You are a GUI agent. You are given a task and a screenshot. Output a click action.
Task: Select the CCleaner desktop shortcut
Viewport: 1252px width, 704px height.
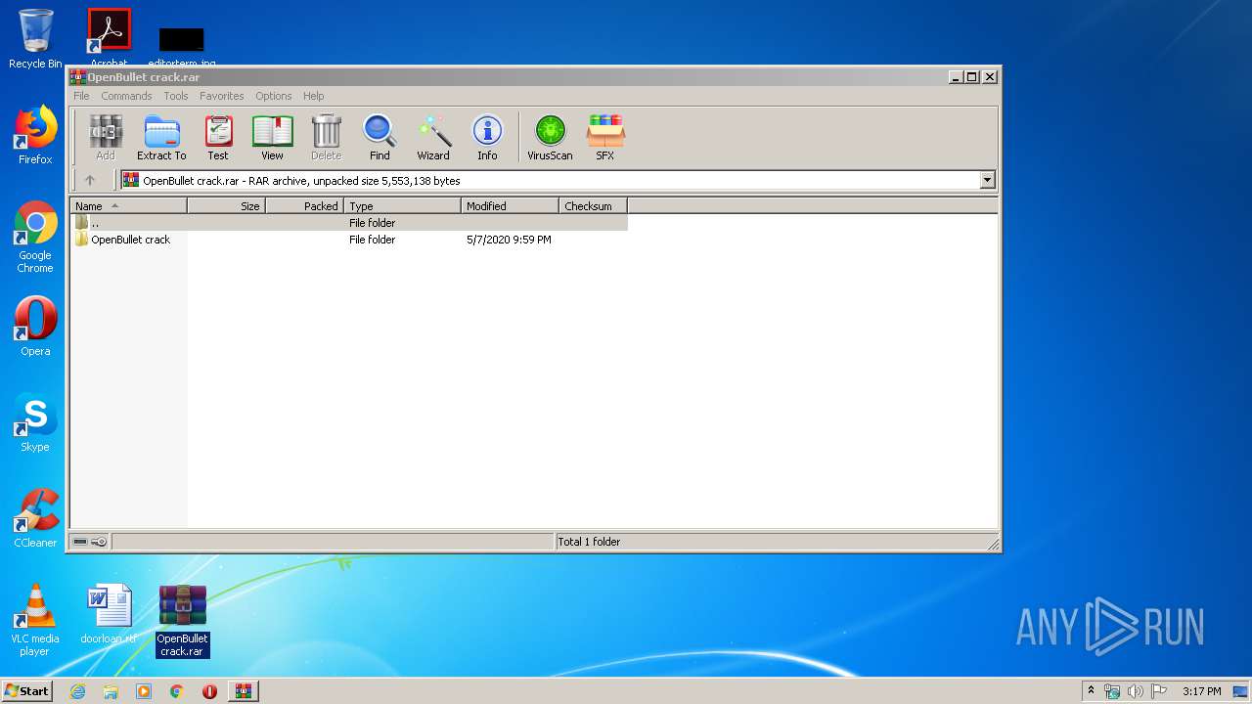[35, 518]
